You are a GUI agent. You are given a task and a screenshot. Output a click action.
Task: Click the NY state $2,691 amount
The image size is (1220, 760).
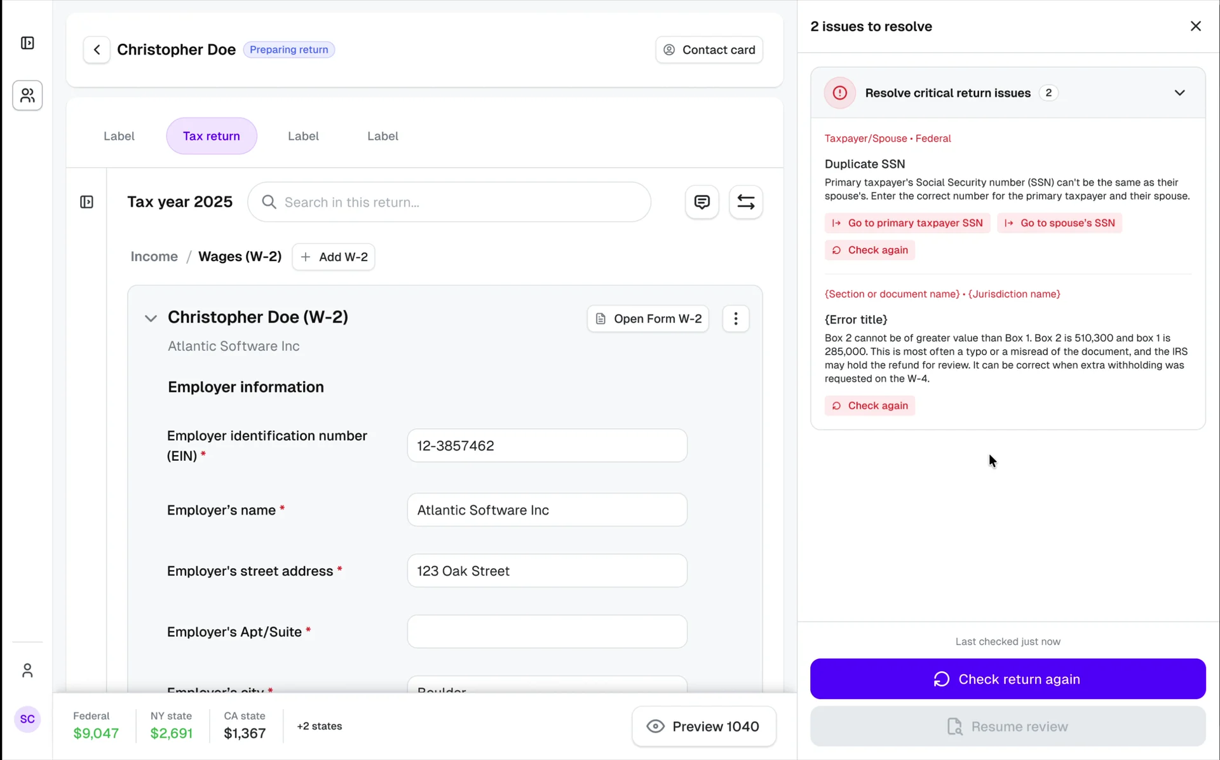click(x=172, y=733)
